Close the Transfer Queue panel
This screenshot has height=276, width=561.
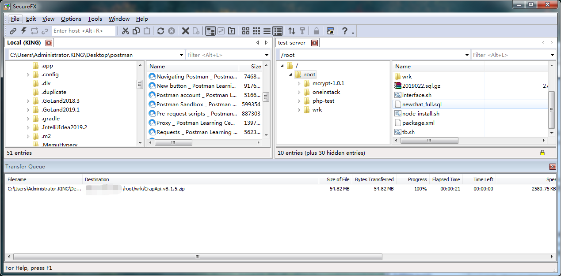pyautogui.click(x=552, y=167)
